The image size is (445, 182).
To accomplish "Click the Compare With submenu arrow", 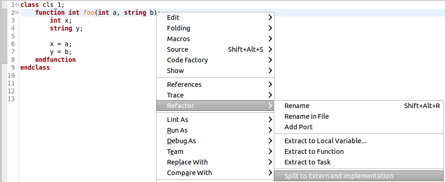I will (270, 173).
